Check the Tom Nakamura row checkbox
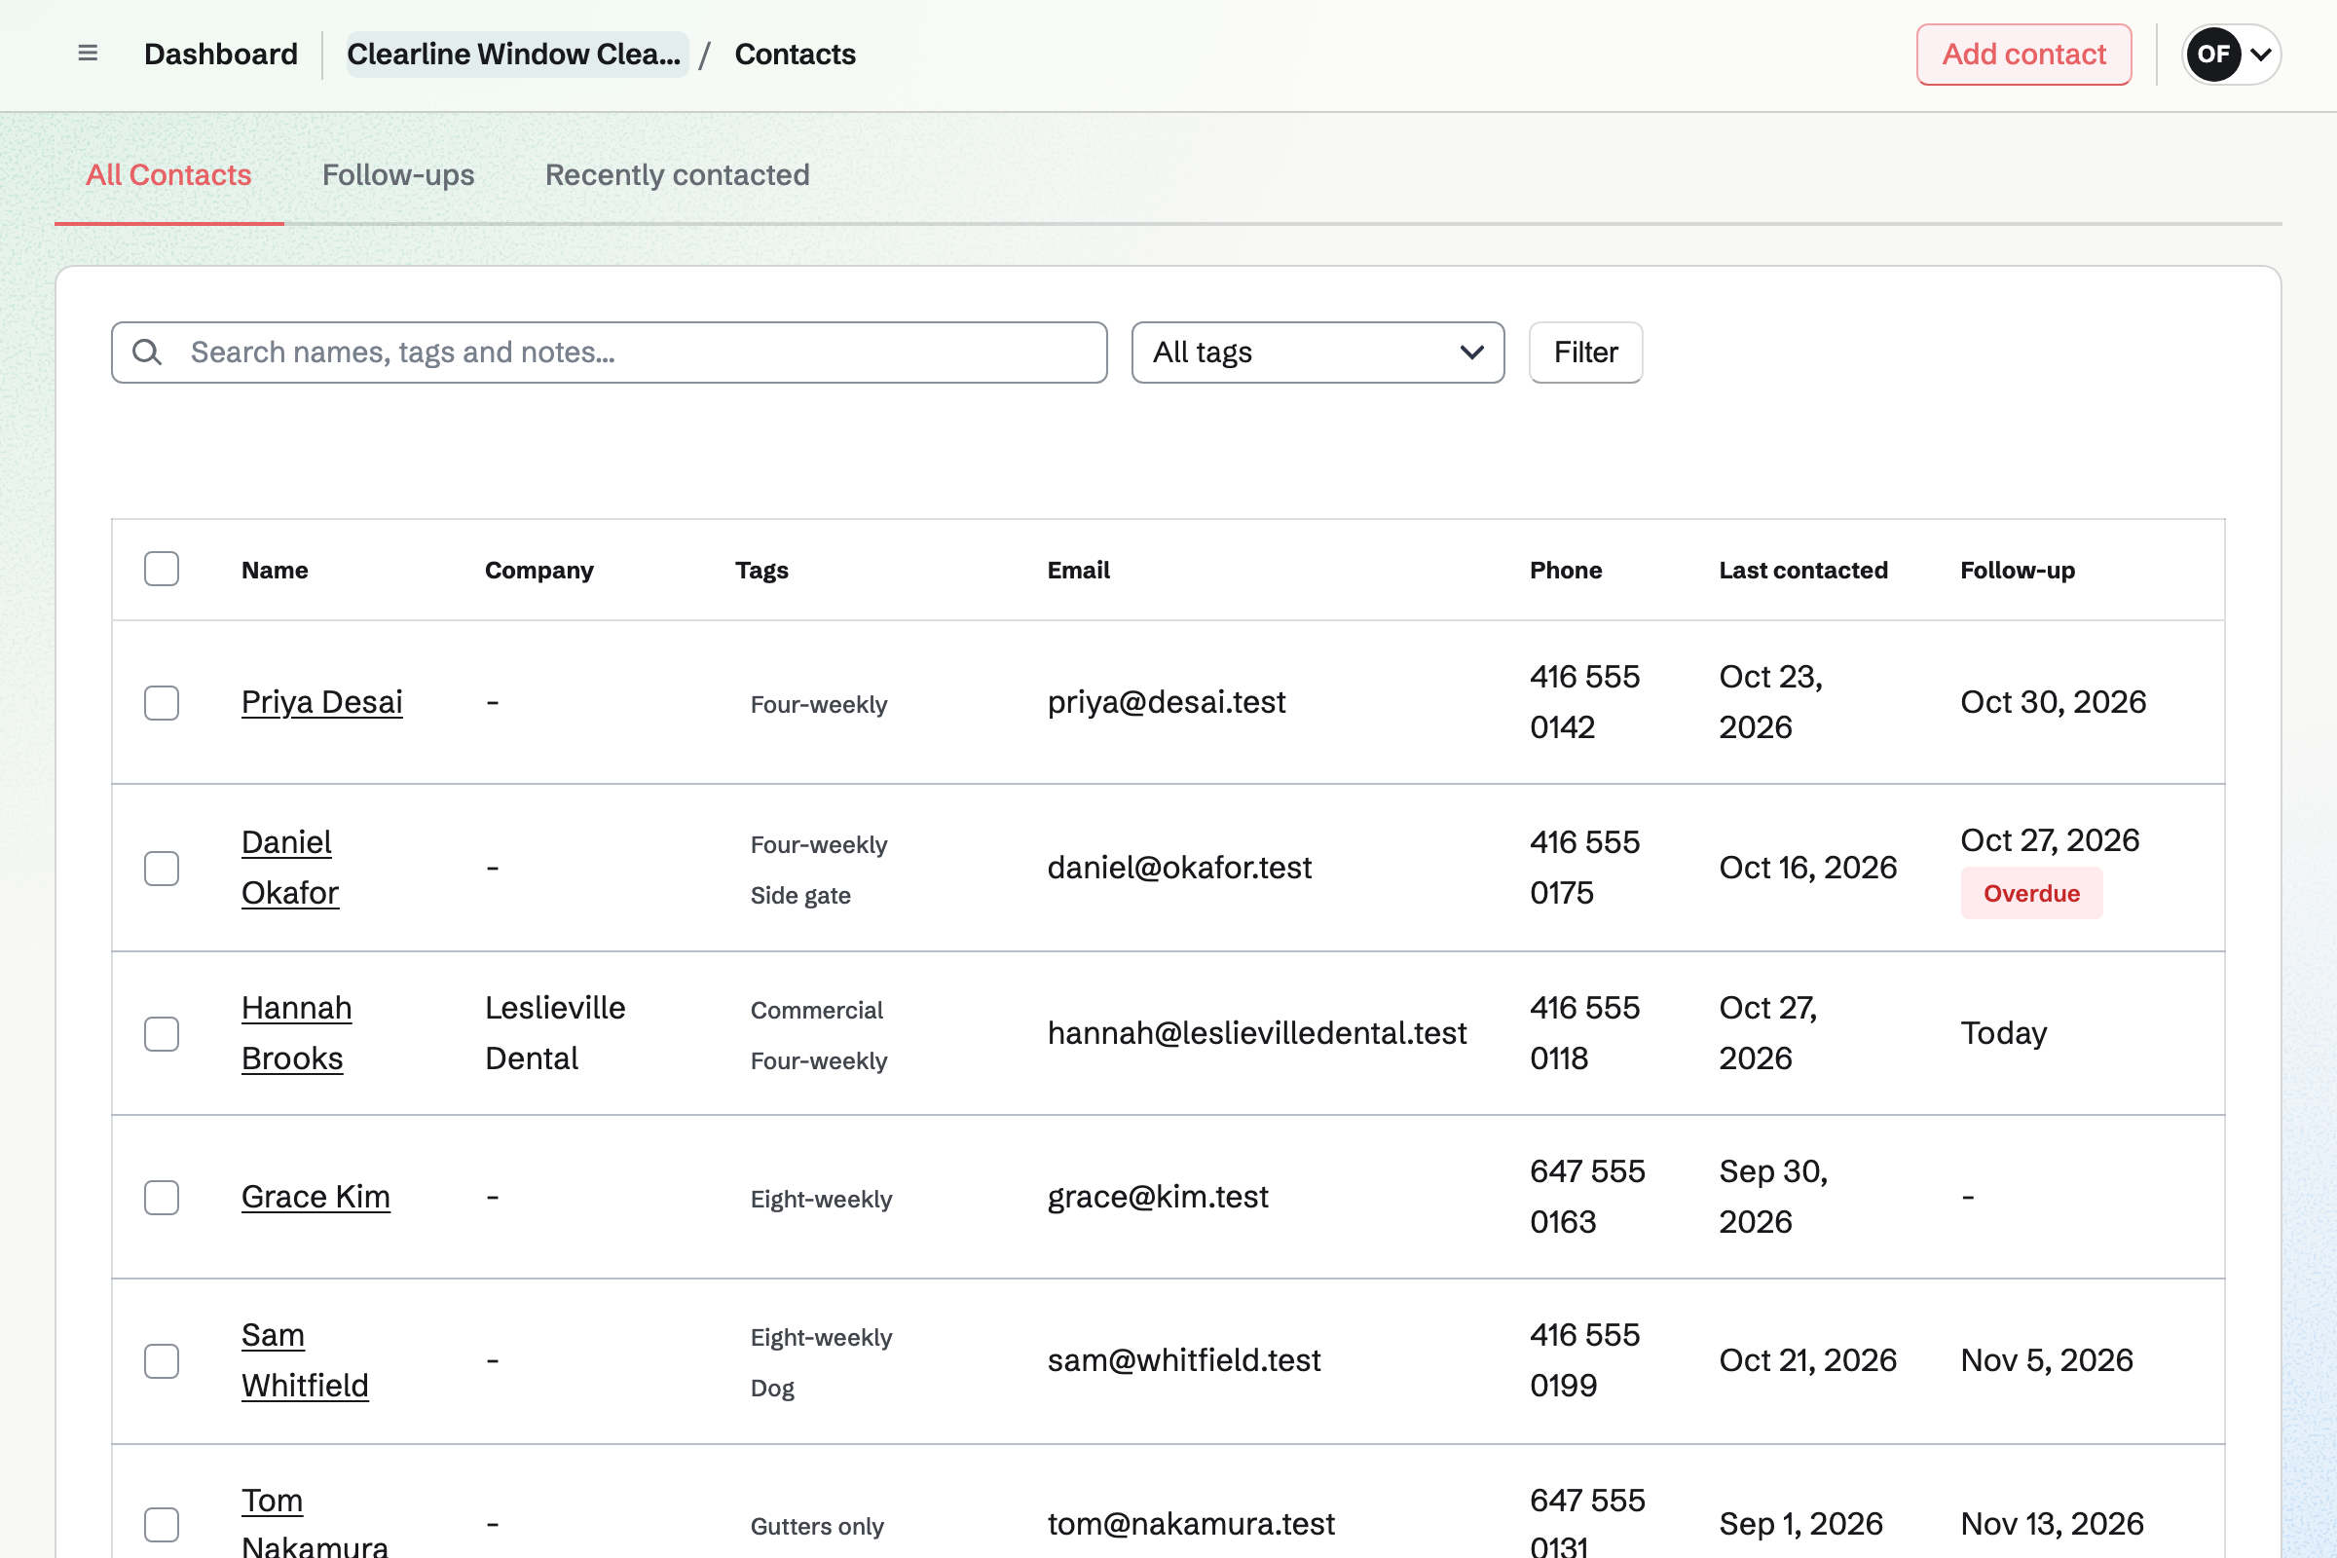Screen dimensions: 2337x1558 pos(161,1524)
